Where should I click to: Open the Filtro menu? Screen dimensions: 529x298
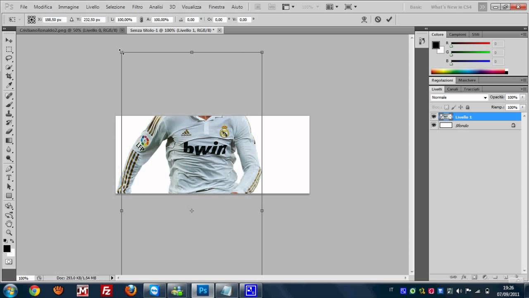click(x=137, y=7)
